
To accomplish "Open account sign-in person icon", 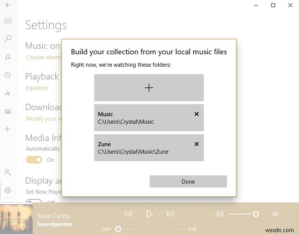I will coord(8,172).
